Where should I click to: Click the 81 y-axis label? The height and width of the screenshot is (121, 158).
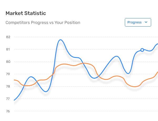click(x=8, y=49)
